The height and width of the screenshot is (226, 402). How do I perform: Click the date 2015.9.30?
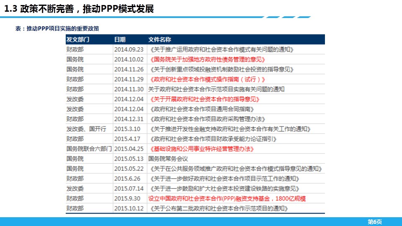pos(127,198)
